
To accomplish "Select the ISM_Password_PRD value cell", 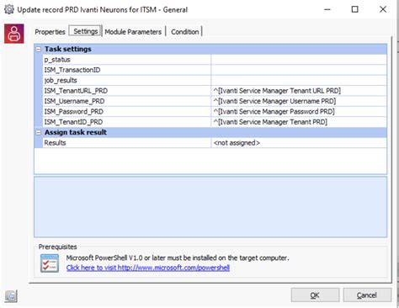I will coord(299,111).
